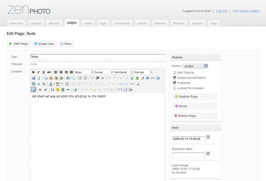This screenshot has width=266, height=181.
Task: Align text left
Action: 56,72
